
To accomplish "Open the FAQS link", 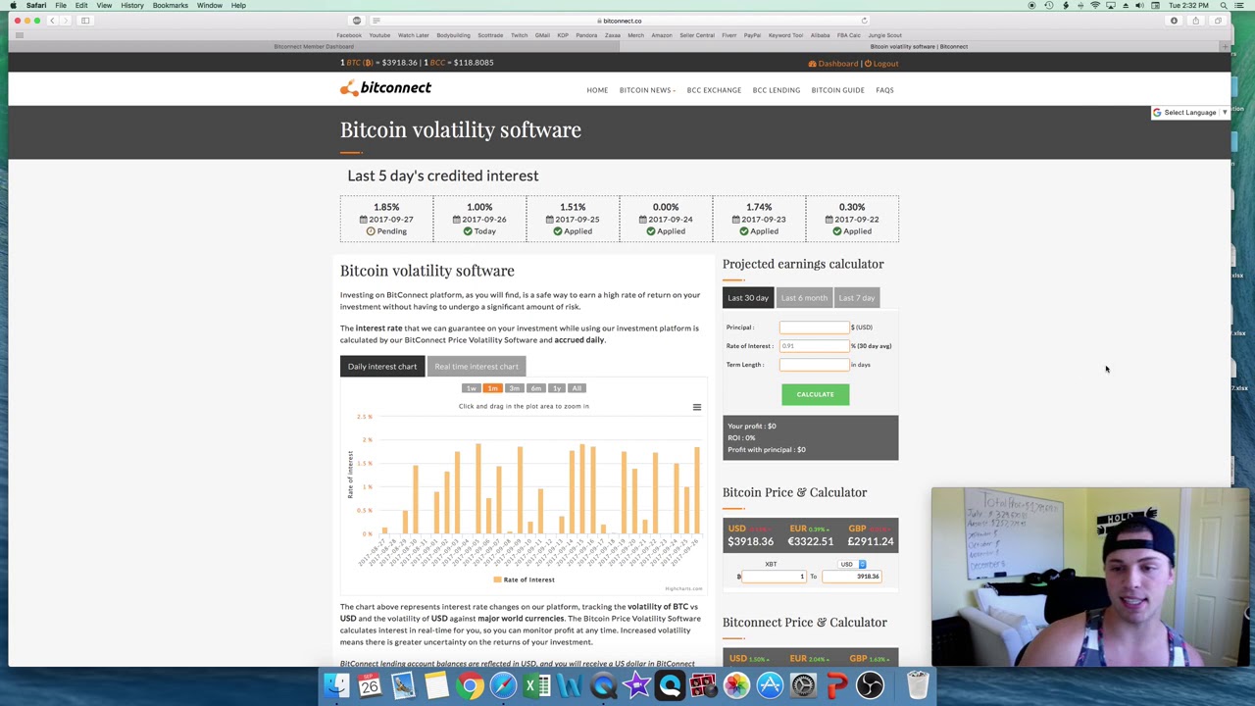I will tap(884, 90).
